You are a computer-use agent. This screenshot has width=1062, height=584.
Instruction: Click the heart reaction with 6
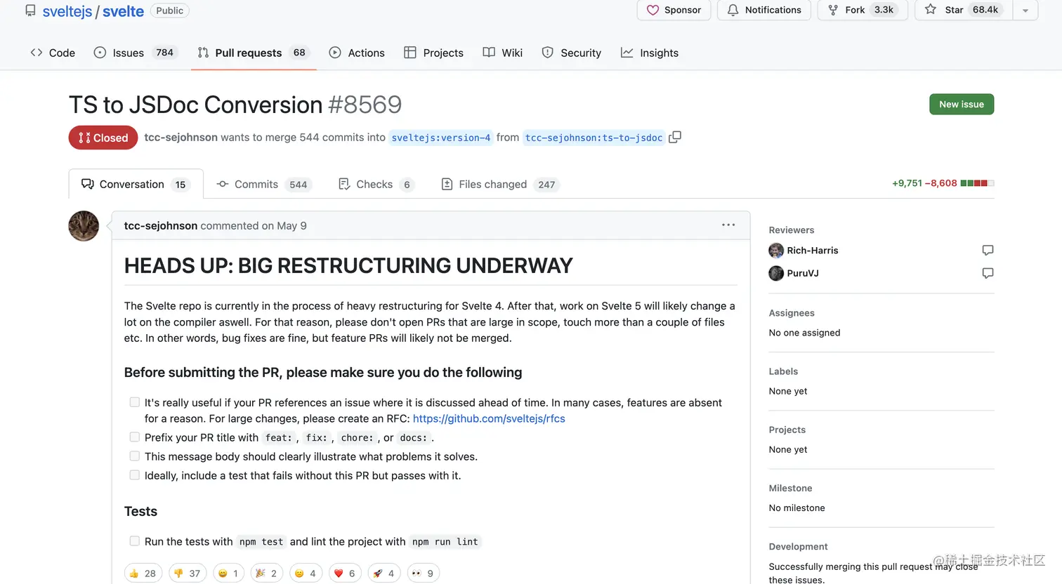click(345, 573)
